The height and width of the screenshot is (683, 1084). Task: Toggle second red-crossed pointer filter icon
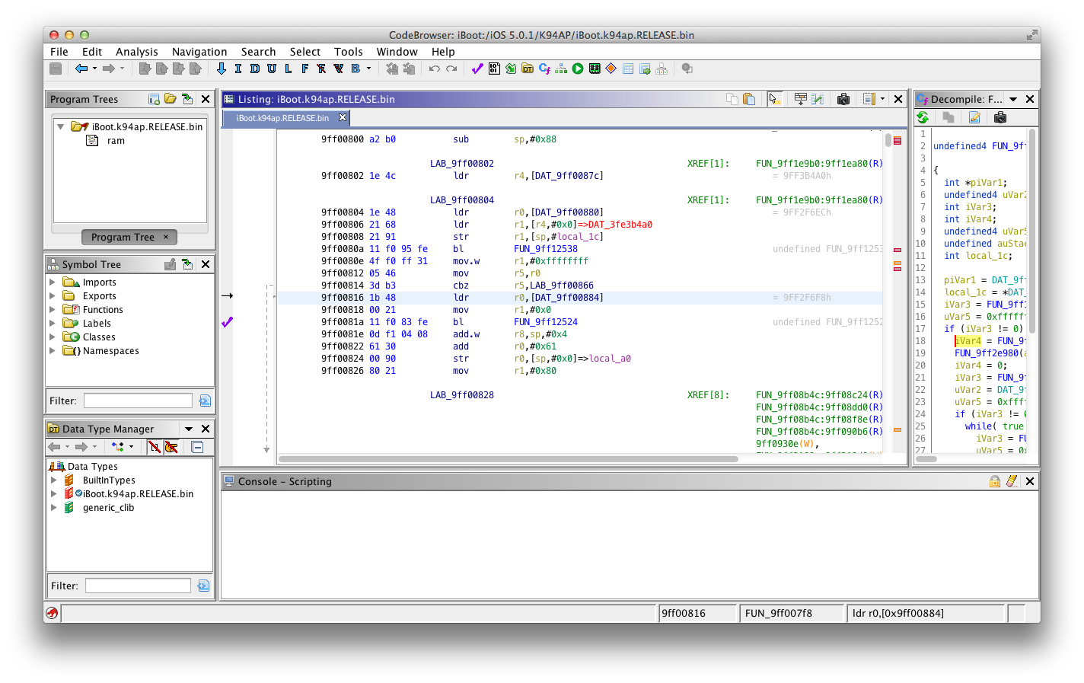(171, 447)
